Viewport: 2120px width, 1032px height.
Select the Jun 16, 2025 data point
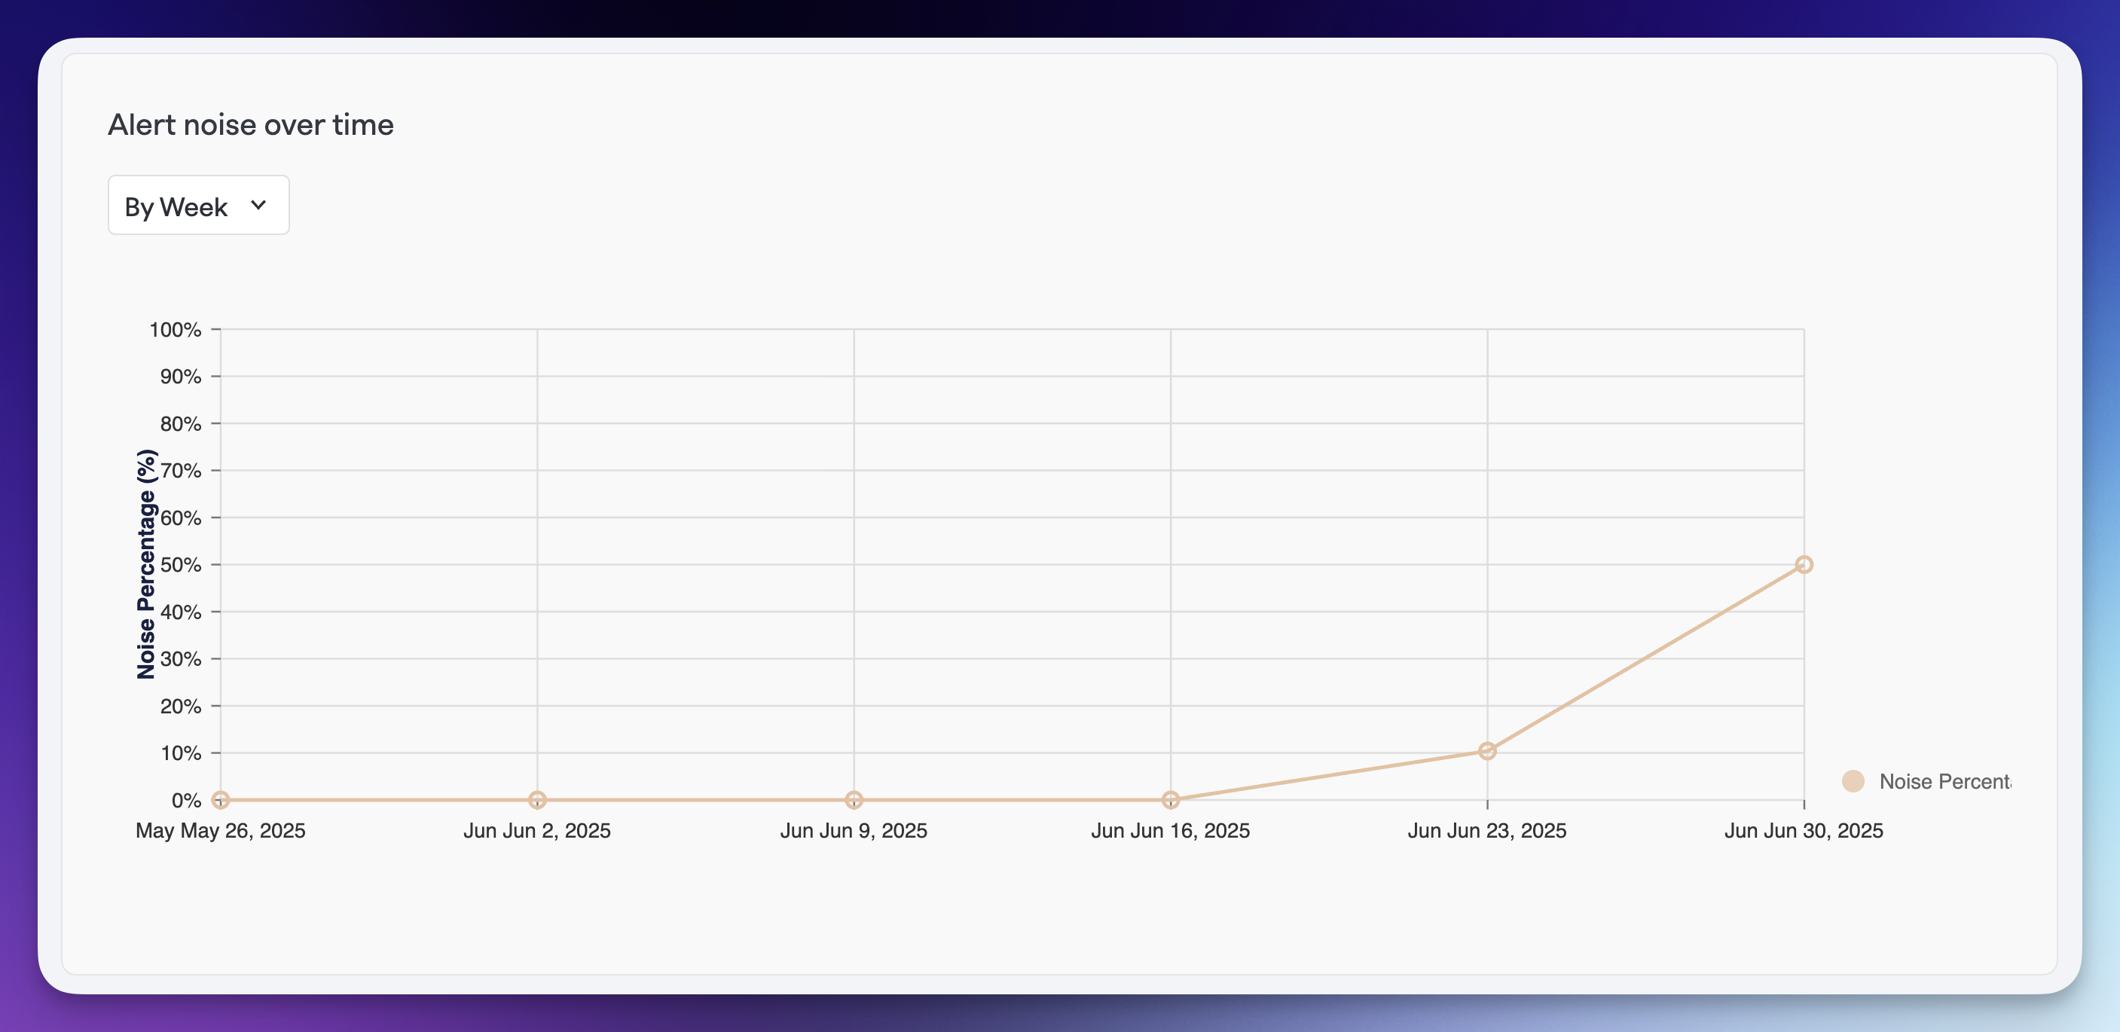[1170, 800]
